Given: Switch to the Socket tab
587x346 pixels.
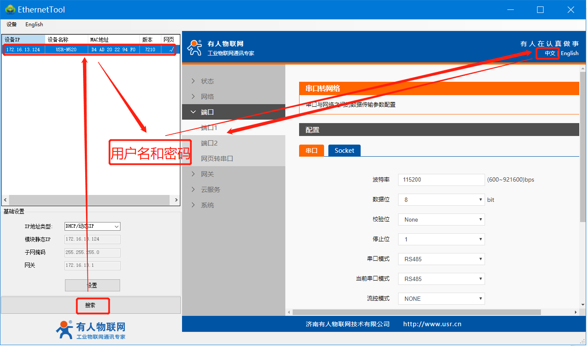Looking at the screenshot, I should [344, 151].
